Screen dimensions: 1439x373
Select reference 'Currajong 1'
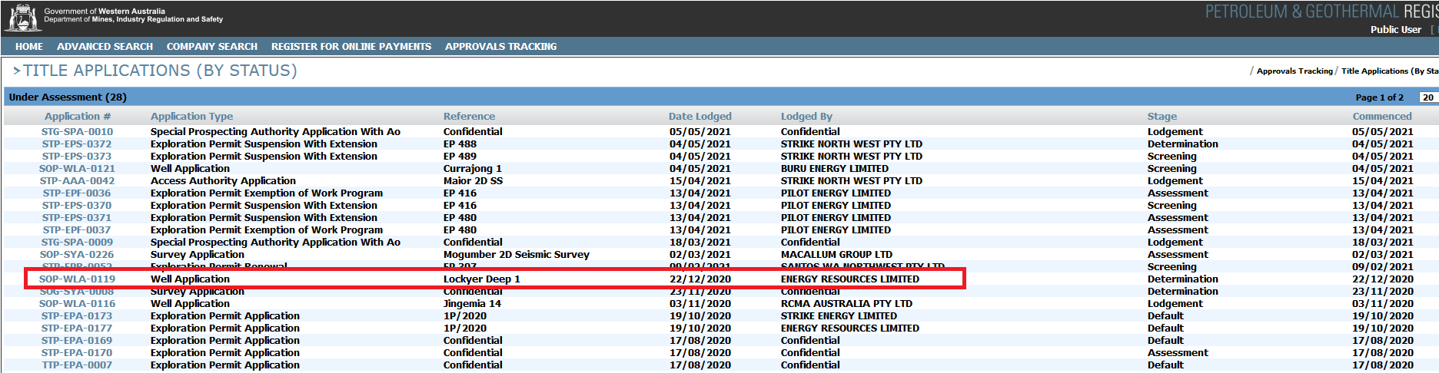473,169
